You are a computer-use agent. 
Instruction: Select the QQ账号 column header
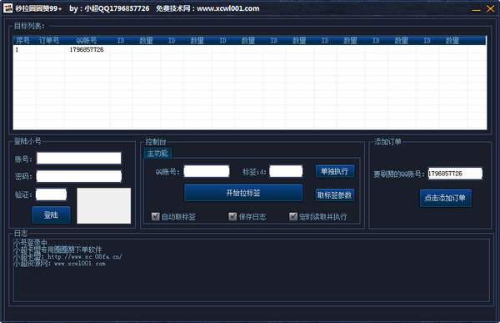(x=87, y=41)
